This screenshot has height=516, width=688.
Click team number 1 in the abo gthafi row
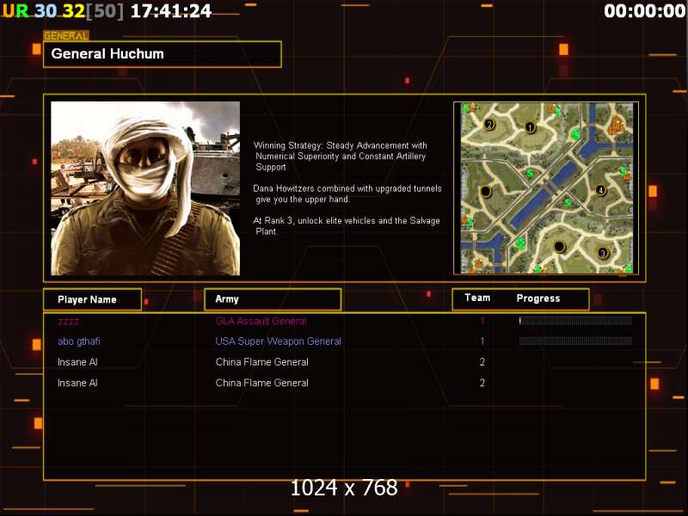click(482, 341)
